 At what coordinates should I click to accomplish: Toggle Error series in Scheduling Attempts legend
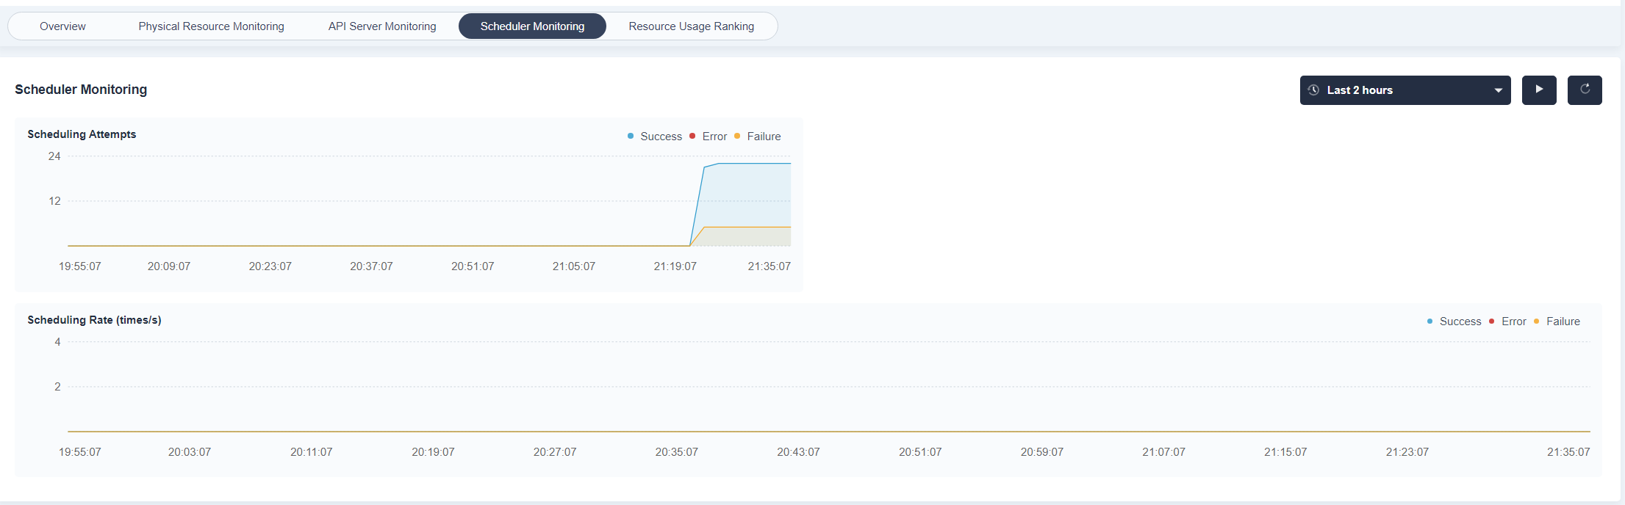coord(714,137)
